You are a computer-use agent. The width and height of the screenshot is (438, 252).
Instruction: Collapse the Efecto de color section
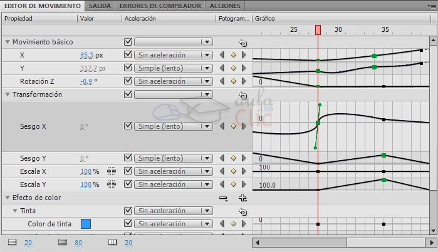(x=8, y=198)
